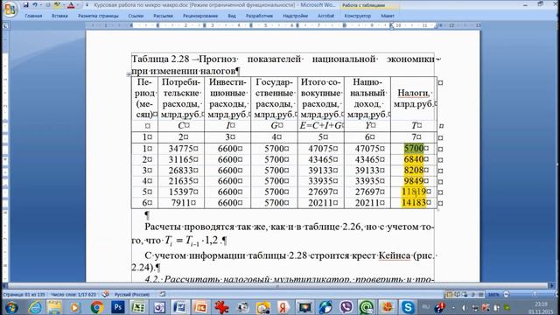Open the Office button menu

click(x=10, y=10)
